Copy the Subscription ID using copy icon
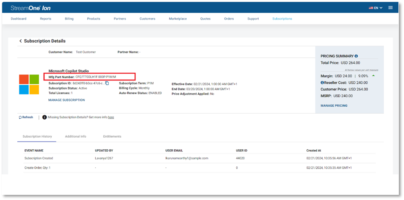The image size is (404, 200). 107,83
